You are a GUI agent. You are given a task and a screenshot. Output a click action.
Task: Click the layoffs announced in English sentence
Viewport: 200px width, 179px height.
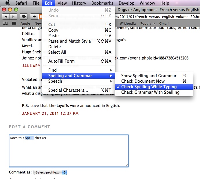tap(71, 106)
